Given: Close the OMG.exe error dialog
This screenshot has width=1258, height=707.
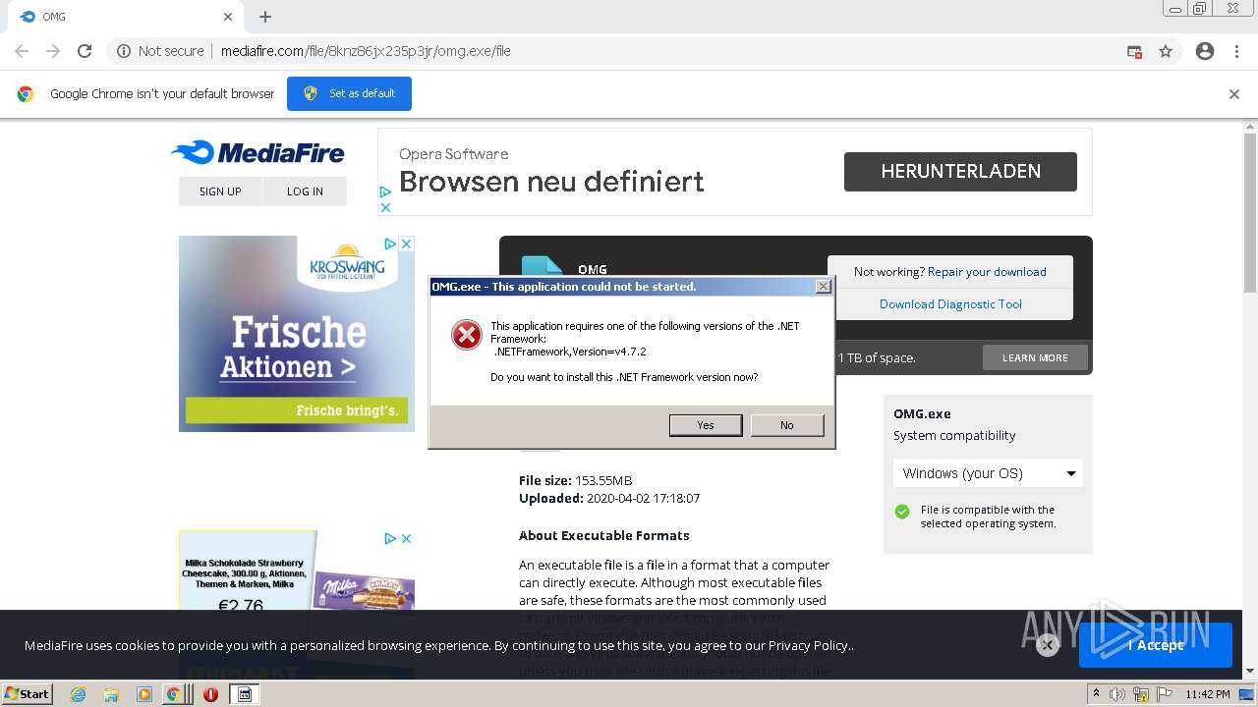Looking at the screenshot, I should (824, 287).
